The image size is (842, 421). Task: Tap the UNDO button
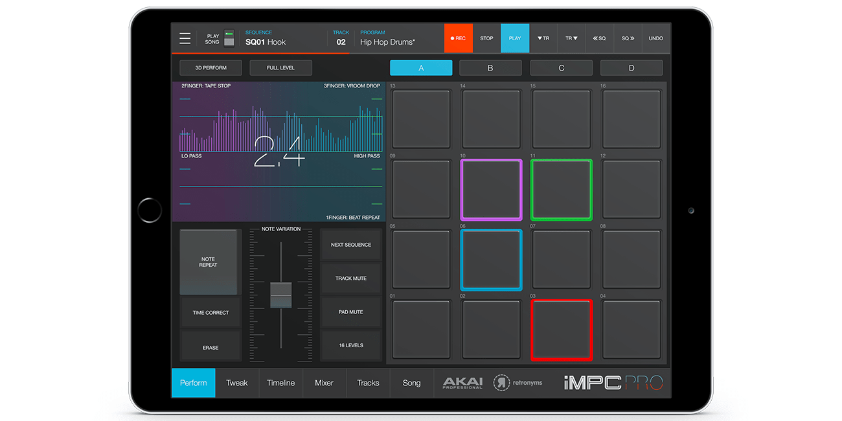655,38
